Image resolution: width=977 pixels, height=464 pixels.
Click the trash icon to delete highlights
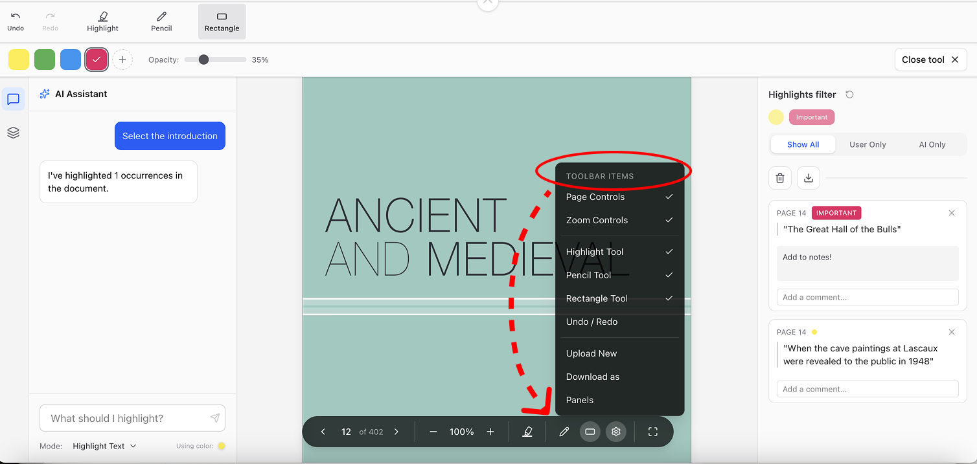coord(780,178)
